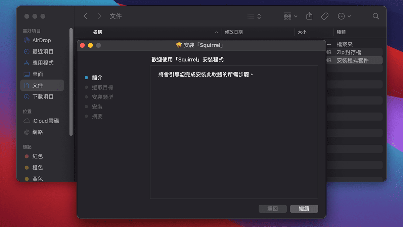Open the more actions ellipsis dropdown
The width and height of the screenshot is (403, 227).
pos(343,16)
